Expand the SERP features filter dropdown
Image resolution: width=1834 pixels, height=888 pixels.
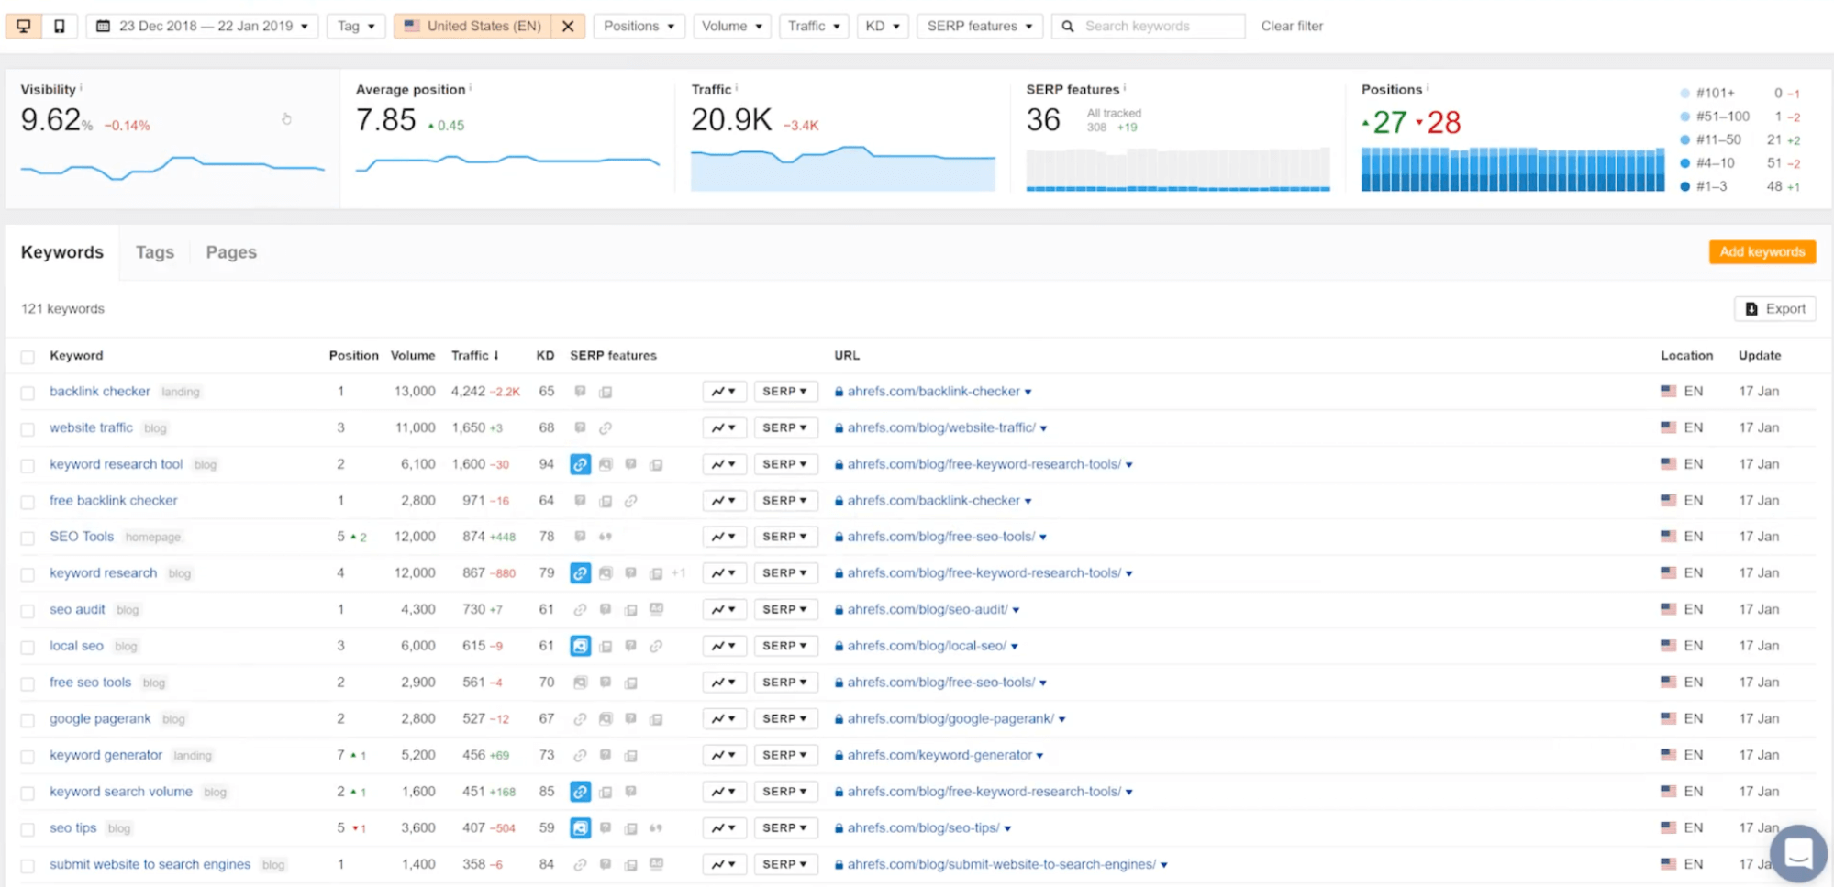(x=979, y=26)
